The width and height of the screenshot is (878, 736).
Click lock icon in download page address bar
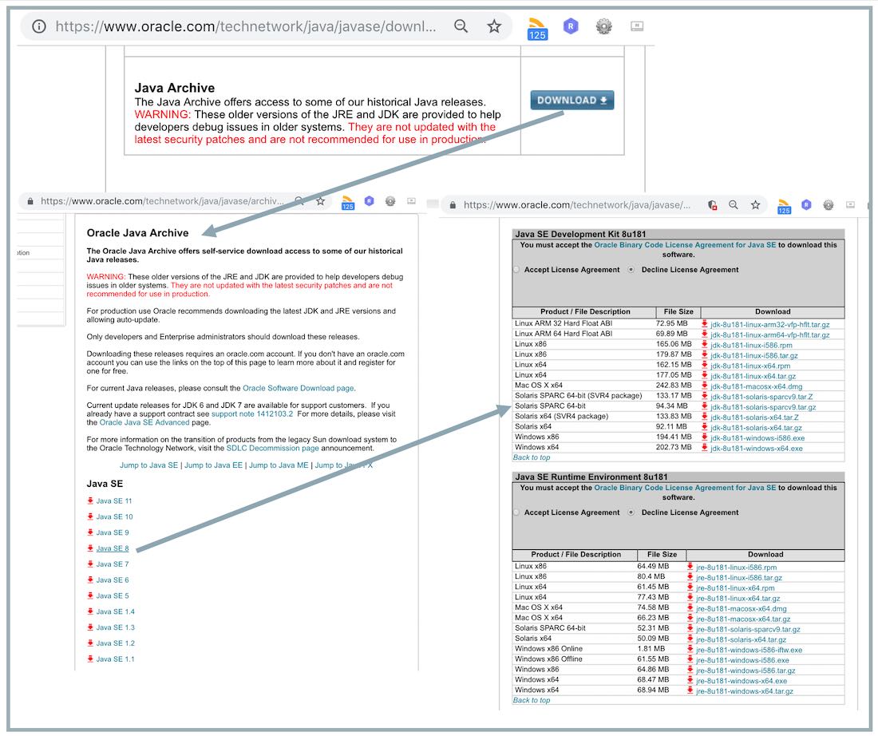453,205
